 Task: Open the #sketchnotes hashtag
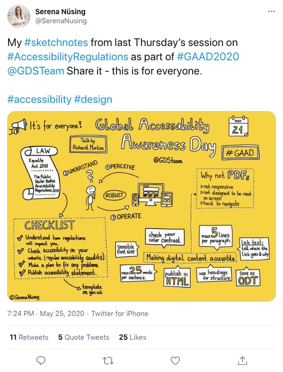click(56, 43)
